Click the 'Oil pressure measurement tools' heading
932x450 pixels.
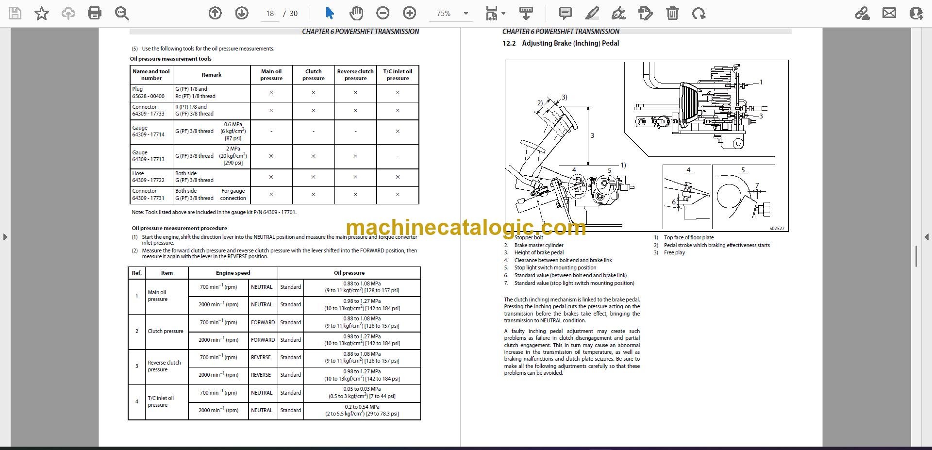click(170, 59)
